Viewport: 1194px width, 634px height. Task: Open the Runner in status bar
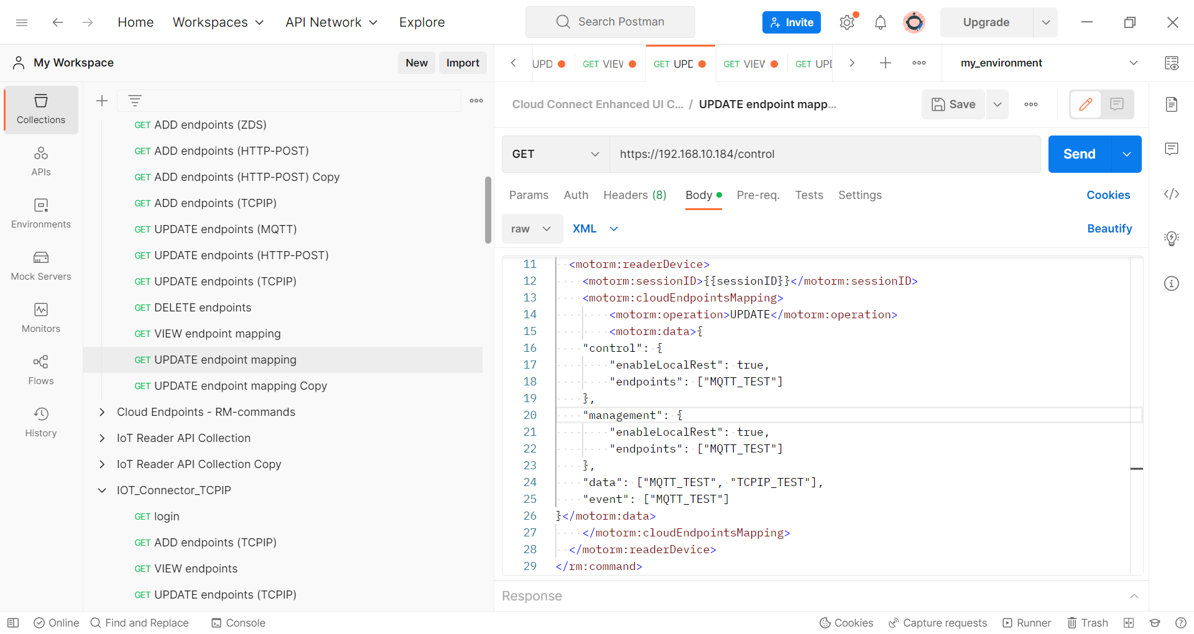tap(1027, 623)
